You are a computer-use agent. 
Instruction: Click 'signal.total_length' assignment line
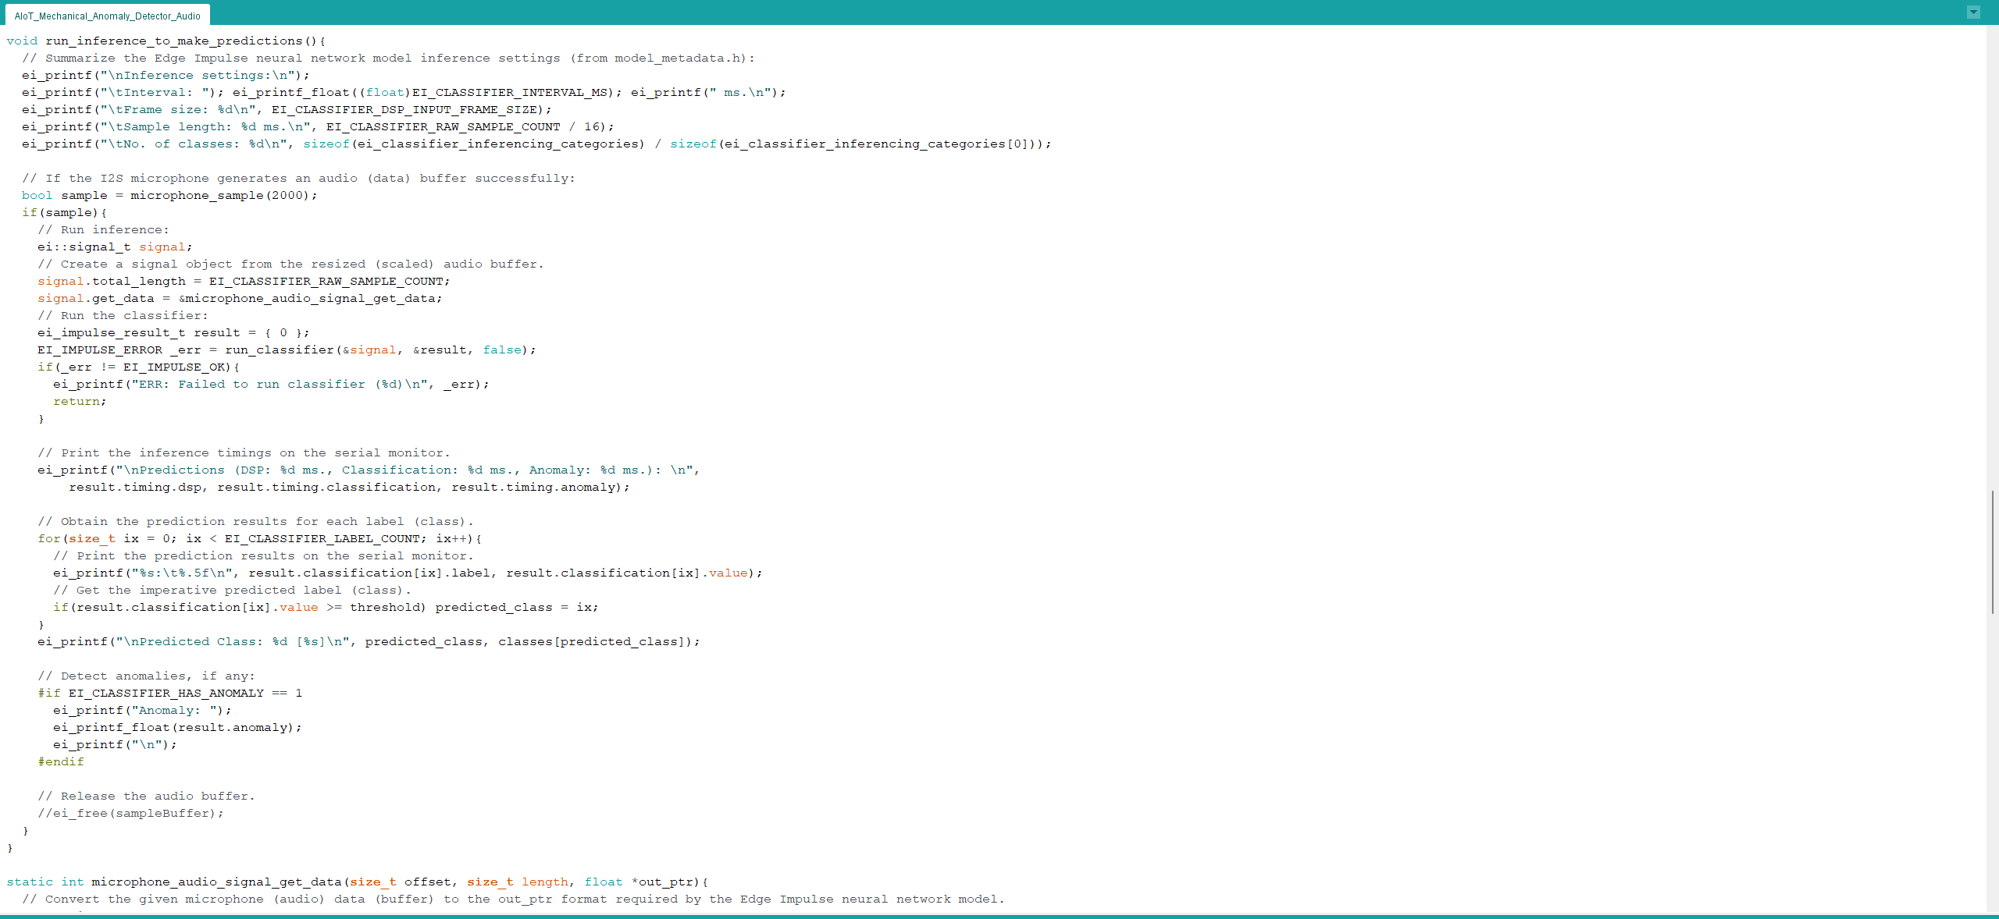pyautogui.click(x=244, y=281)
